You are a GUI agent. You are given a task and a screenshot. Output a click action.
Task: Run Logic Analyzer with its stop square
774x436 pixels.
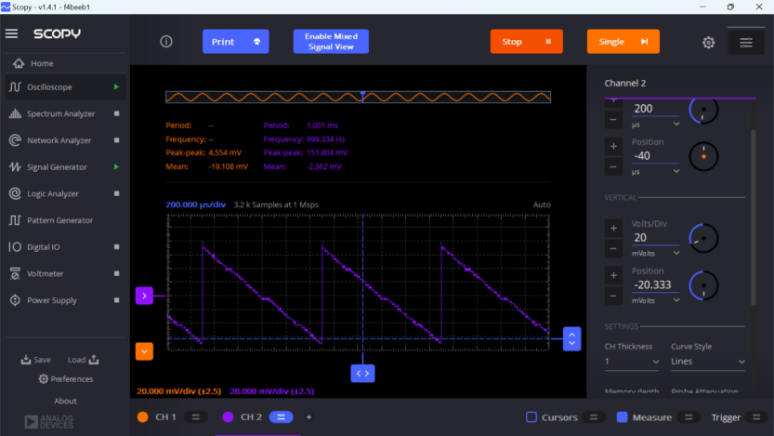[x=116, y=193]
